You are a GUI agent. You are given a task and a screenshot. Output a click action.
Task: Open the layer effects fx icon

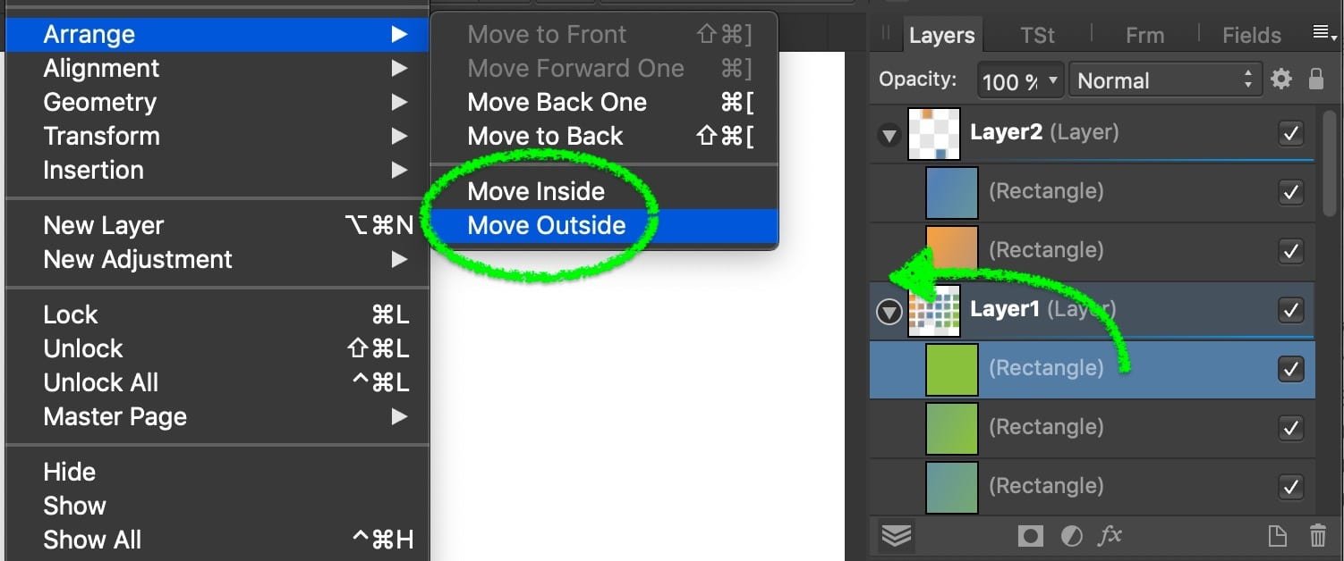1110,535
